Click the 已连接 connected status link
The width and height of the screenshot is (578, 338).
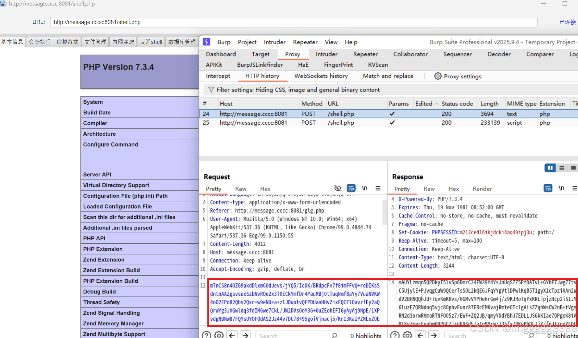(568, 22)
